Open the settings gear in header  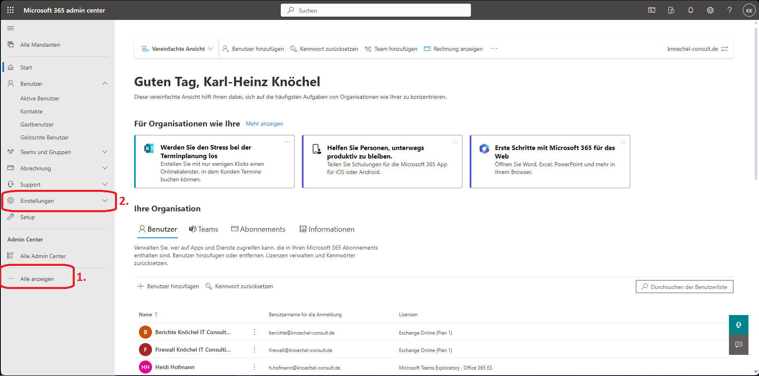click(x=710, y=10)
